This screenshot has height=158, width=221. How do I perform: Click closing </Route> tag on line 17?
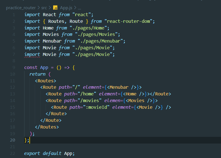pos(51,120)
